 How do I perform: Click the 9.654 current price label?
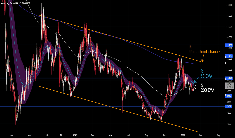click(x=229, y=84)
